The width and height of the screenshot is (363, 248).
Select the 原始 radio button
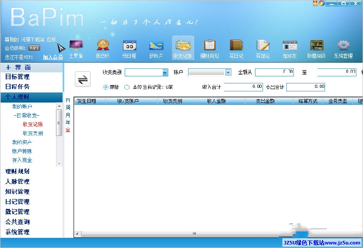(x=106, y=87)
